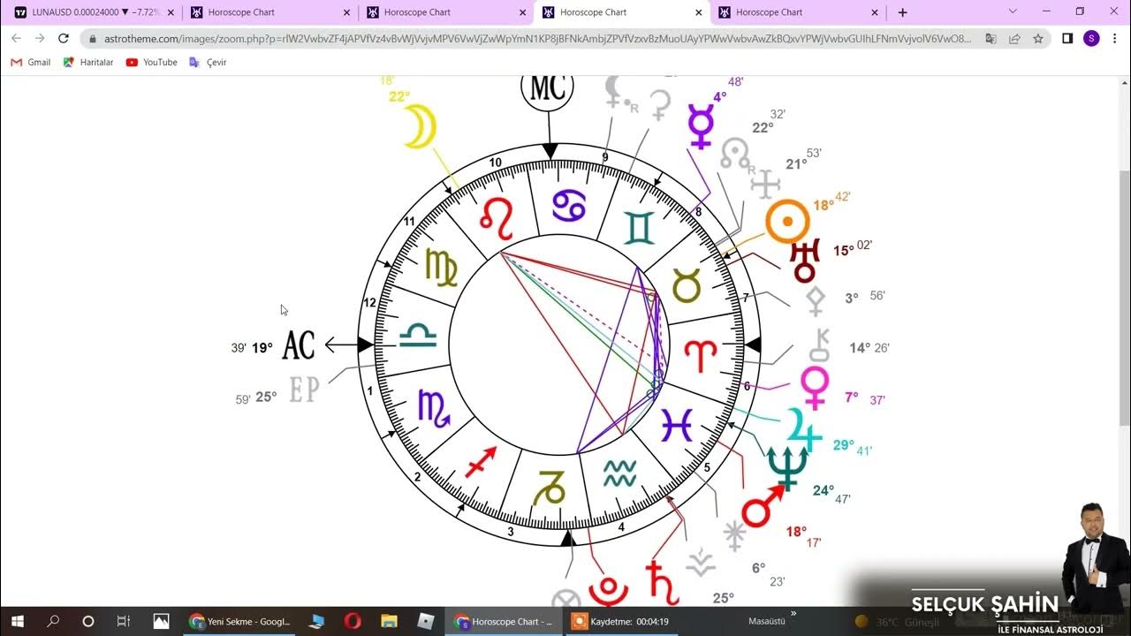
Task: Click the gray Chiron key glyph
Action: tap(821, 345)
